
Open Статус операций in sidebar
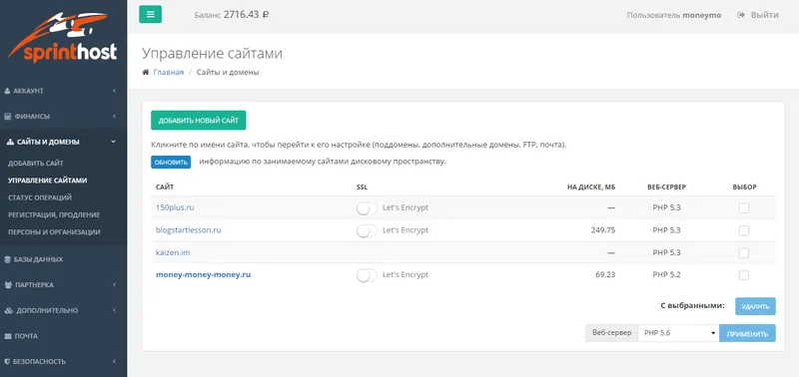tap(40, 197)
